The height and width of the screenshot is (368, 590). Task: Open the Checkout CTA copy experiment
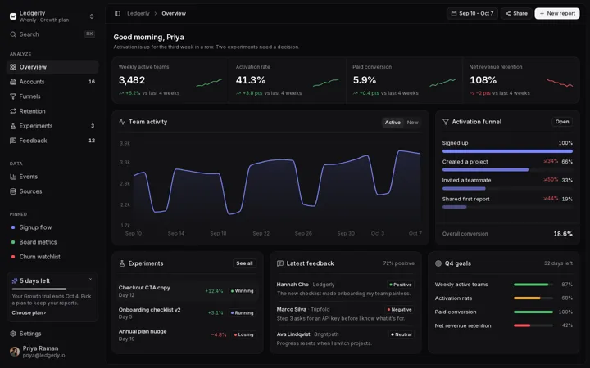pos(188,291)
